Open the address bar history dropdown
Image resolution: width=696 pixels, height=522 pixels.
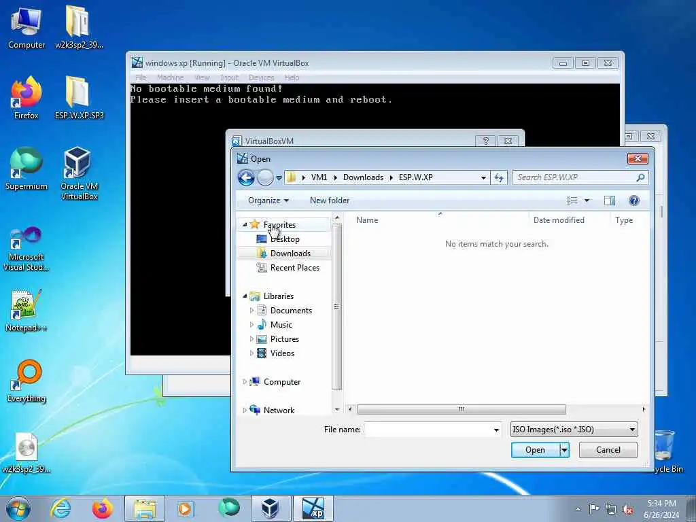click(x=483, y=177)
